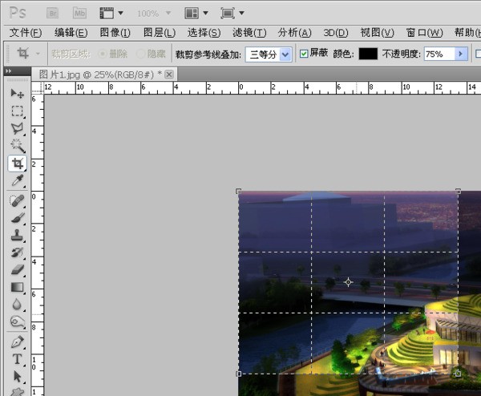Viewport: 481px width, 396px height.
Task: Close the 图片1.jpg document tab
Action: (x=169, y=74)
